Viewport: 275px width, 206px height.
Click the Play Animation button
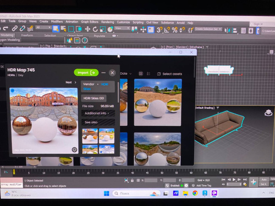pyautogui.click(x=234, y=180)
